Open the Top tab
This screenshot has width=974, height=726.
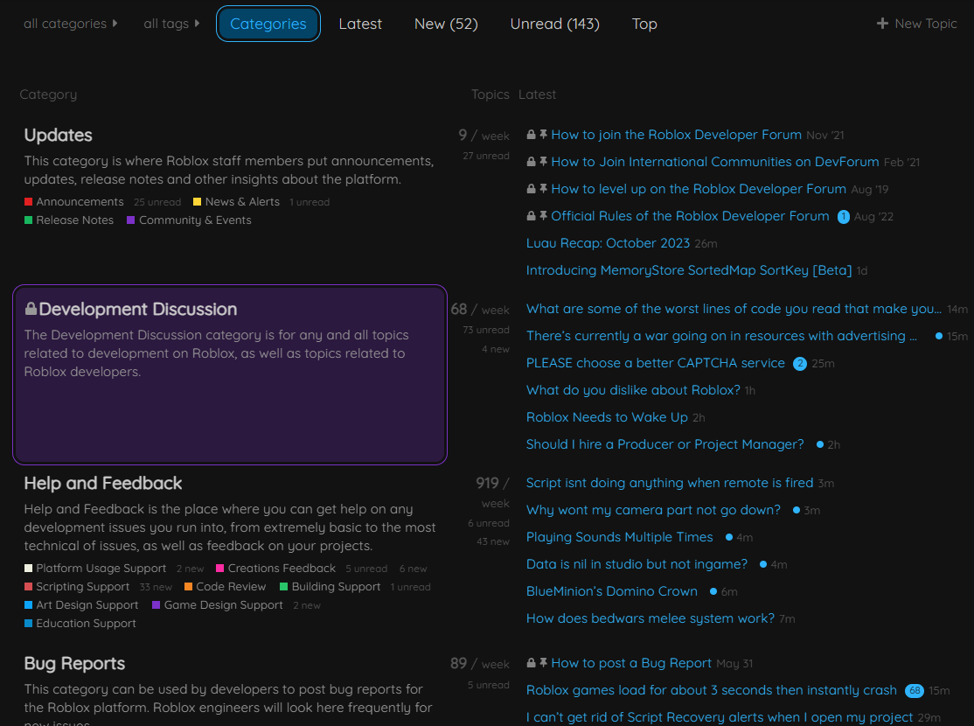point(644,24)
